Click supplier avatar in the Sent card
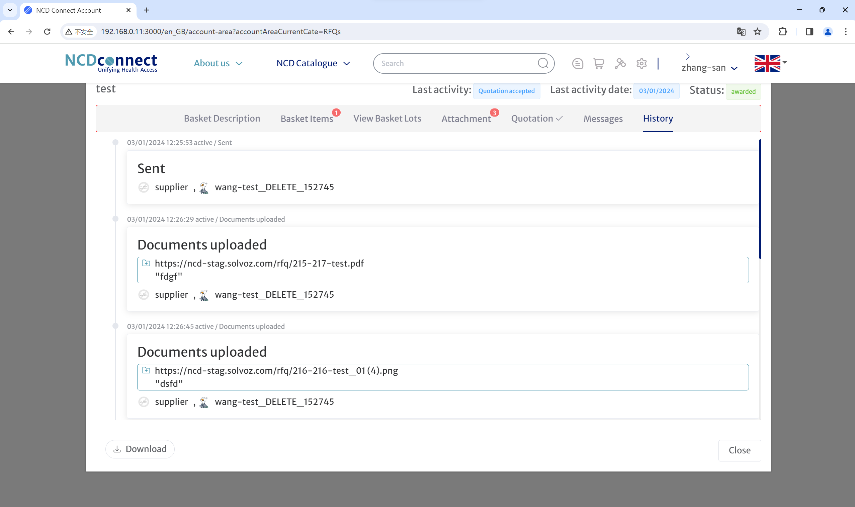 point(144,187)
